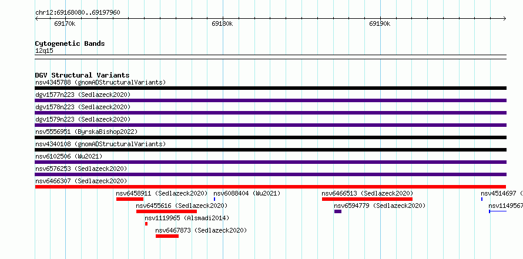This screenshot has width=523, height=259.
Task: Click the nsv4345788 gnomAD variant label
Action: (100, 82)
